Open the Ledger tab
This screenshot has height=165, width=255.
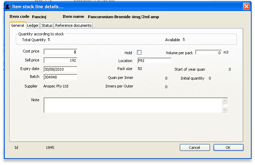click(x=33, y=25)
